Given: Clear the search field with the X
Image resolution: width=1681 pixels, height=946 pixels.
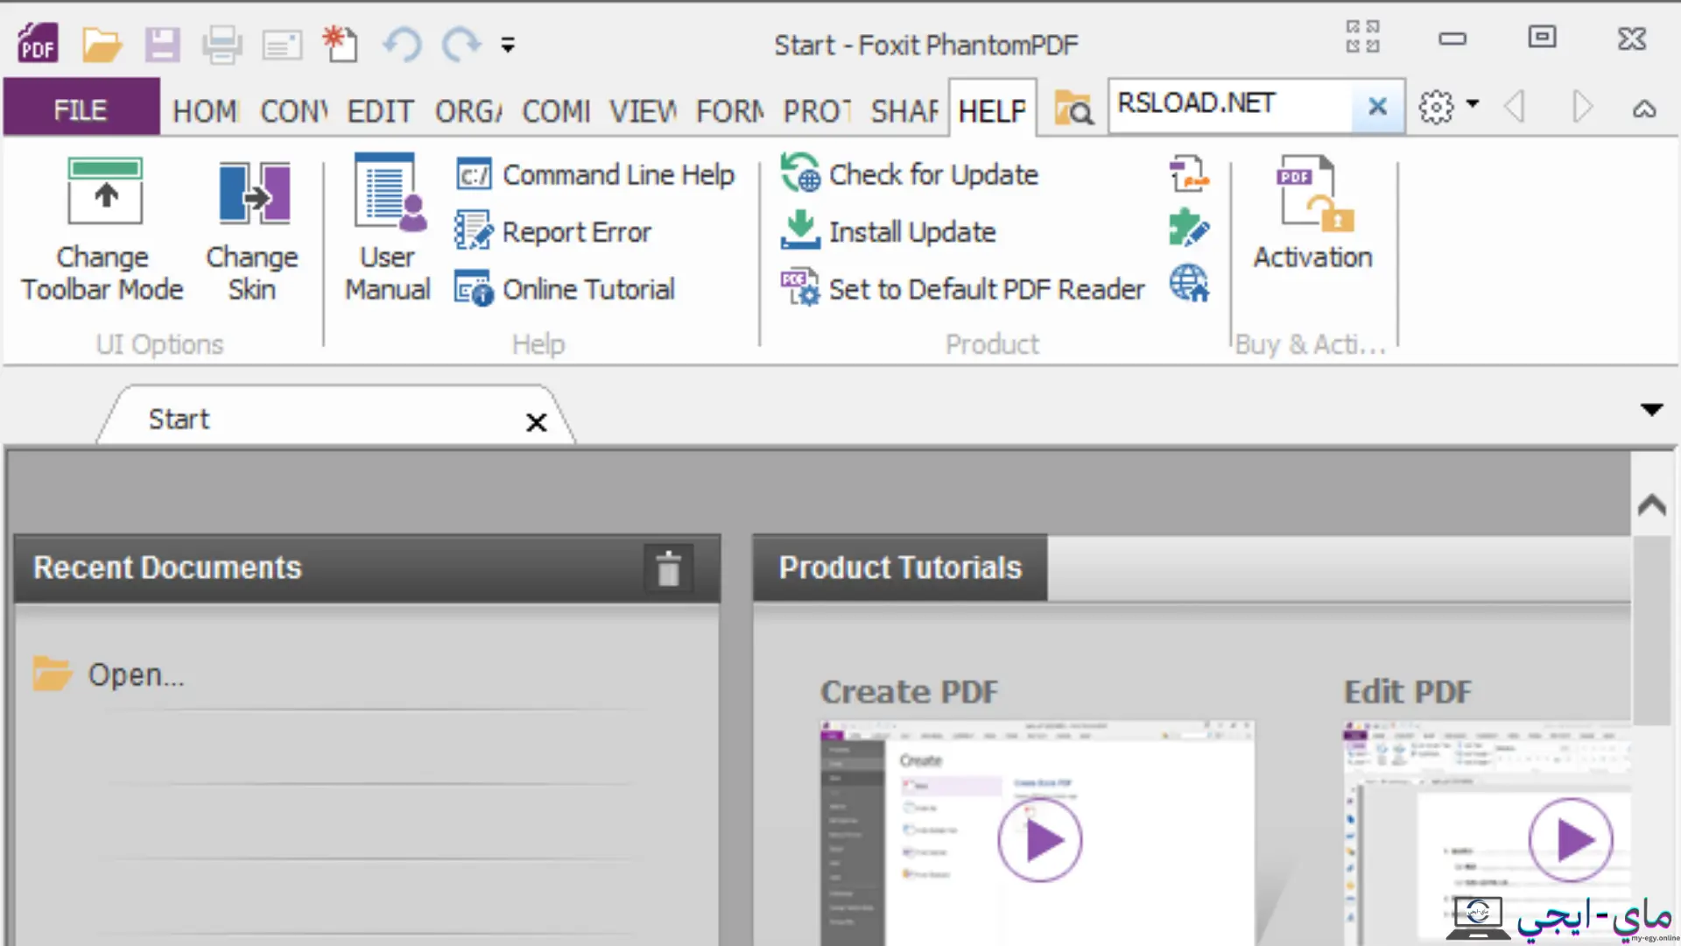Looking at the screenshot, I should 1377,107.
